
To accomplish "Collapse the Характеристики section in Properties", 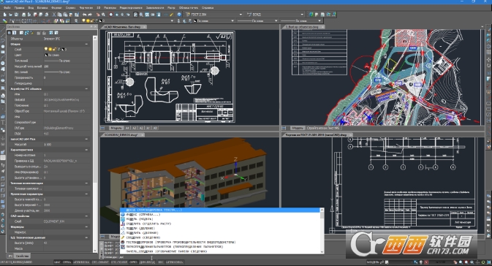I will pyautogui.click(x=86, y=150).
